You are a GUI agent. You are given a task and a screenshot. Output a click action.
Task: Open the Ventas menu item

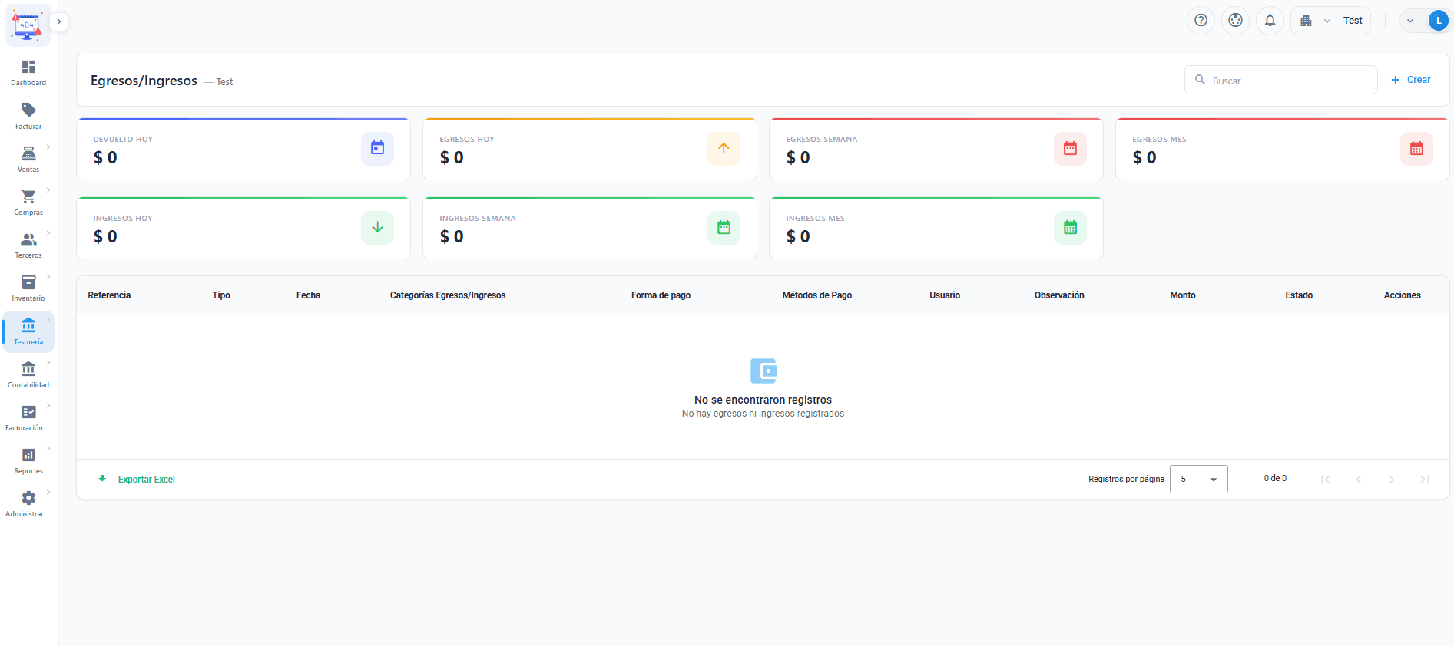click(x=28, y=159)
